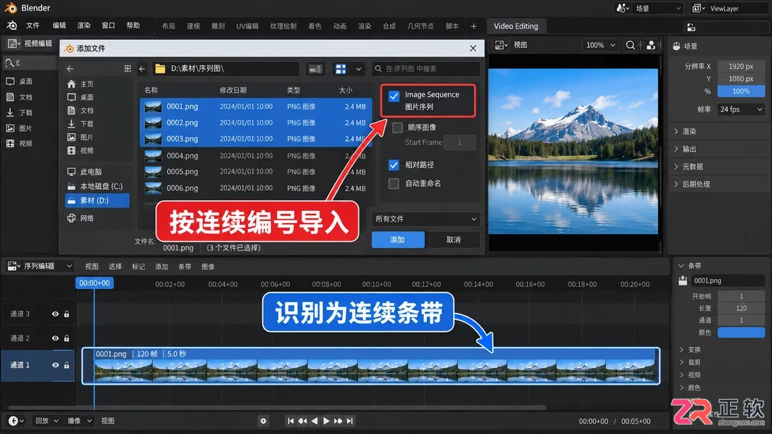The width and height of the screenshot is (772, 434).
Task: Click the zoom magnifier icon in preview header
Action: (630, 45)
